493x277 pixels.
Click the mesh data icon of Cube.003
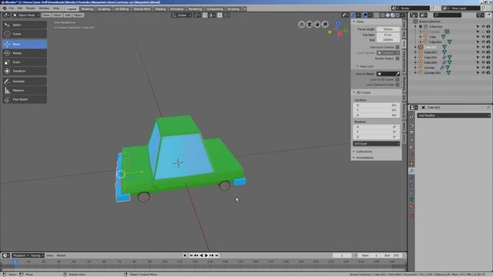coord(444,52)
